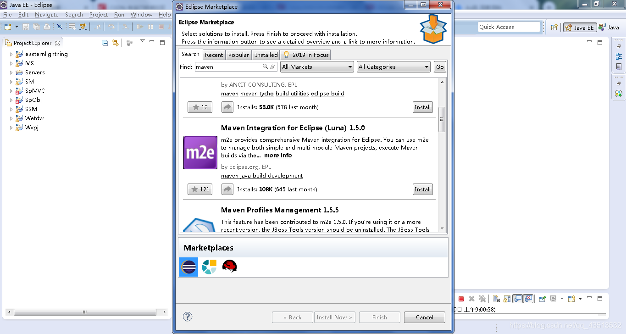Screen dimensions: 626x334
Task: Open the more info link
Action: point(278,156)
